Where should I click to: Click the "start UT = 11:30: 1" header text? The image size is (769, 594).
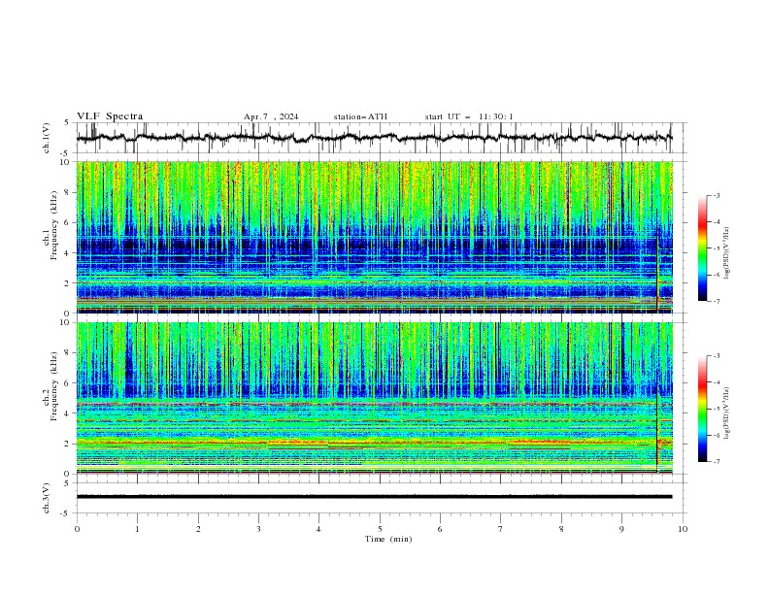[469, 116]
